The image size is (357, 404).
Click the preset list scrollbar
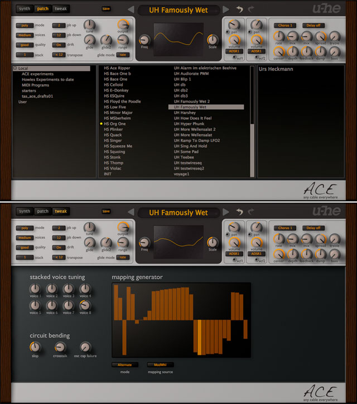(x=252, y=150)
